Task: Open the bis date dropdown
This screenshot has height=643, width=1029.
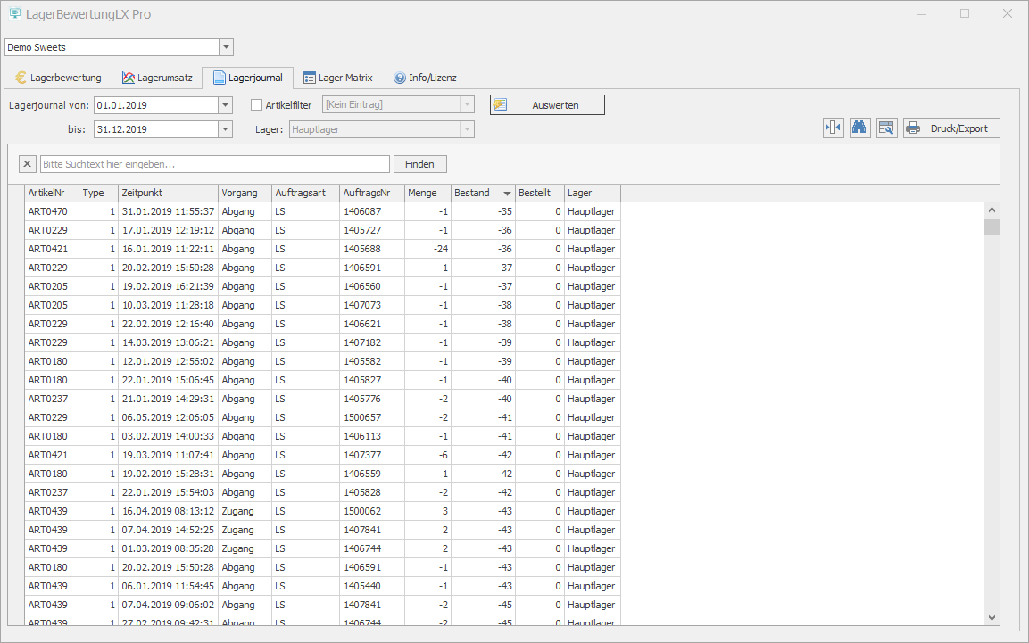Action: (x=225, y=129)
